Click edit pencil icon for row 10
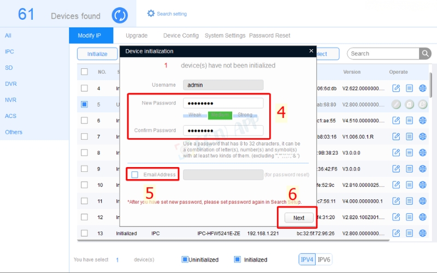Image resolution: width=437 pixels, height=273 pixels. click(396, 185)
